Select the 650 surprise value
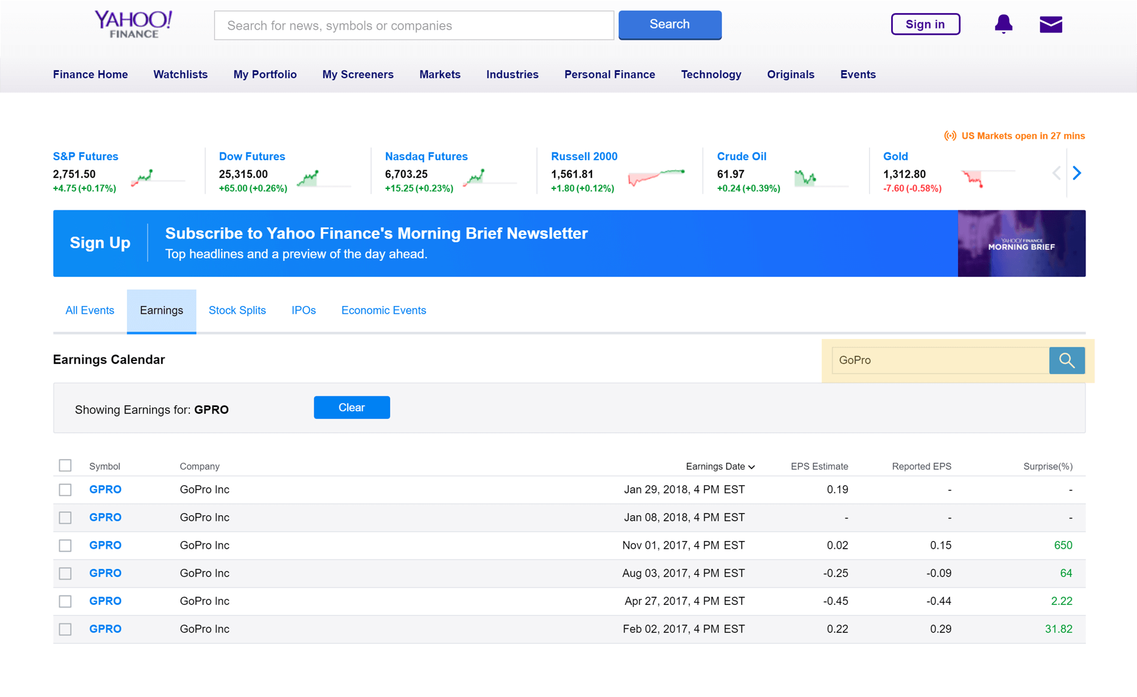The width and height of the screenshot is (1137, 697). pyautogui.click(x=1063, y=545)
